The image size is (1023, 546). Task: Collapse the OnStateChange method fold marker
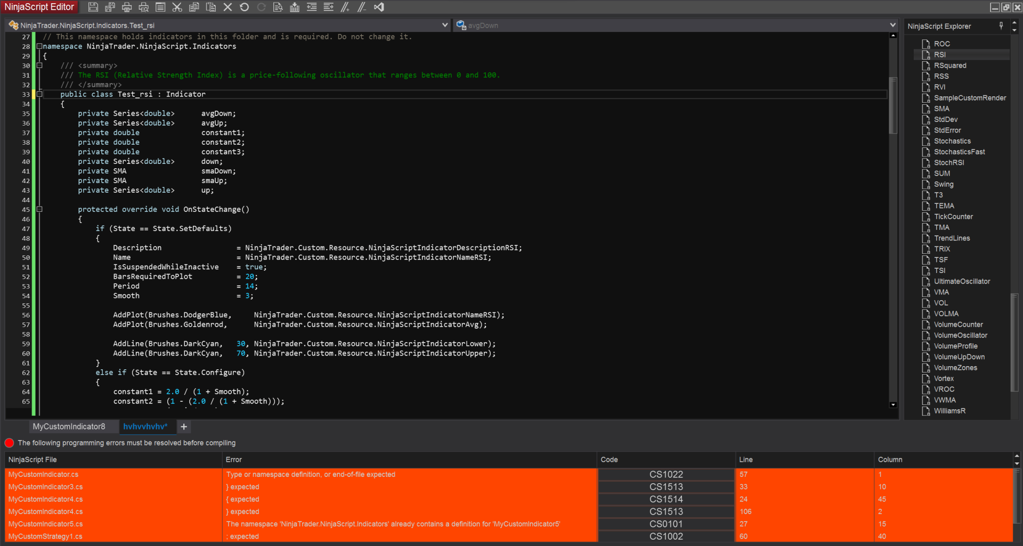pos(39,209)
